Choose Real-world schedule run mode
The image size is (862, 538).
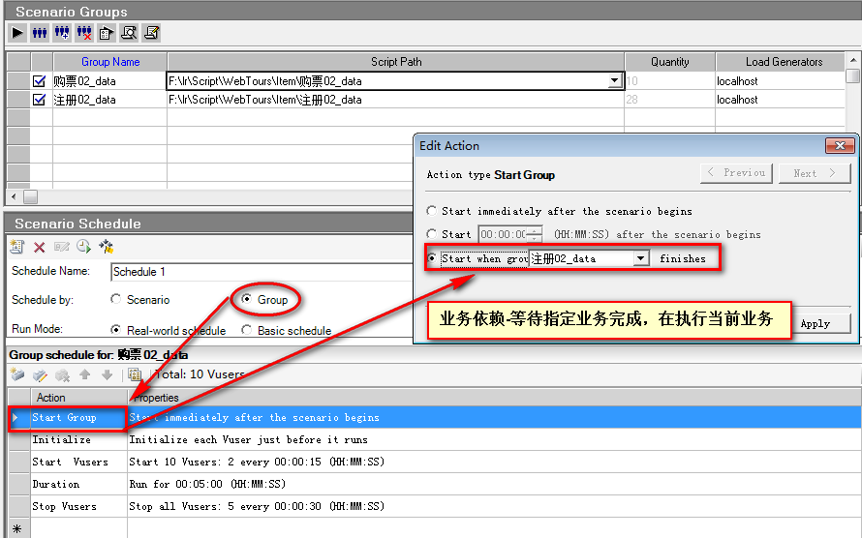[x=115, y=330]
